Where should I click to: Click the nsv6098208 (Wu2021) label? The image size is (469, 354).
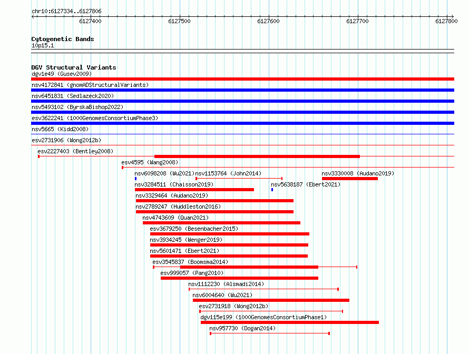pos(164,173)
